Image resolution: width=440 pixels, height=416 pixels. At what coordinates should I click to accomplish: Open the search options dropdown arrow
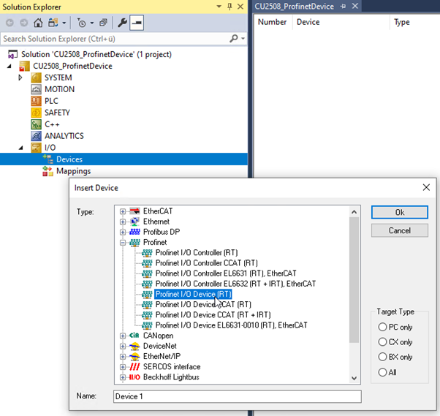pyautogui.click(x=243, y=39)
